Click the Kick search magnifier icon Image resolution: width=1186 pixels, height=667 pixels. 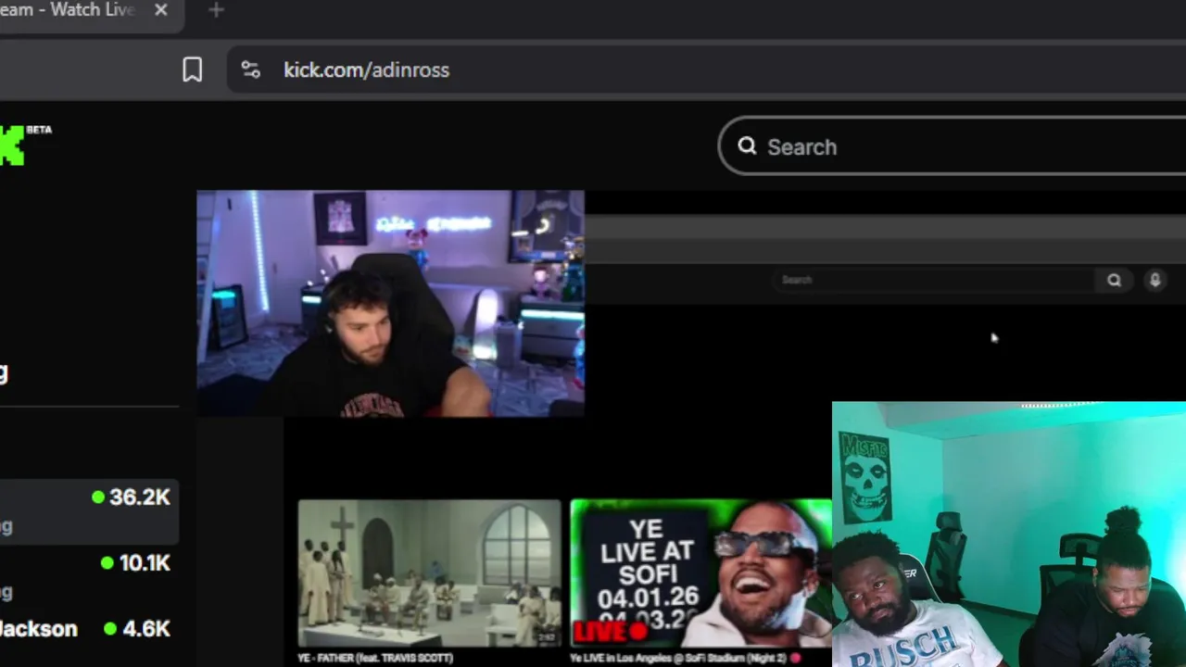point(747,146)
